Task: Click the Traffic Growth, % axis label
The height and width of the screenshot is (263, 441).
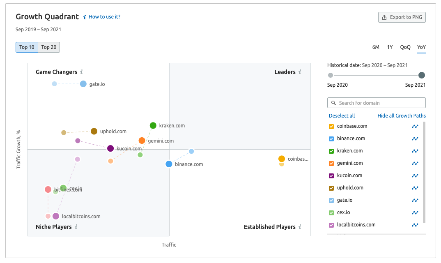Action: 18,150
